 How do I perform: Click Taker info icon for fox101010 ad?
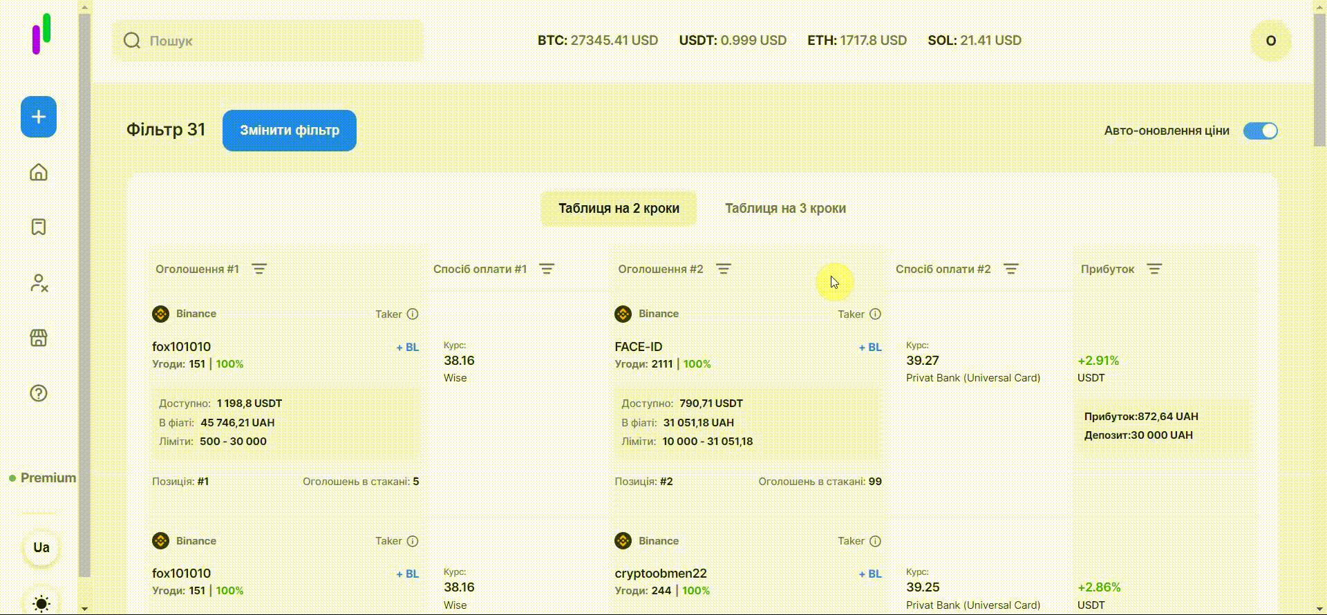pyautogui.click(x=413, y=314)
